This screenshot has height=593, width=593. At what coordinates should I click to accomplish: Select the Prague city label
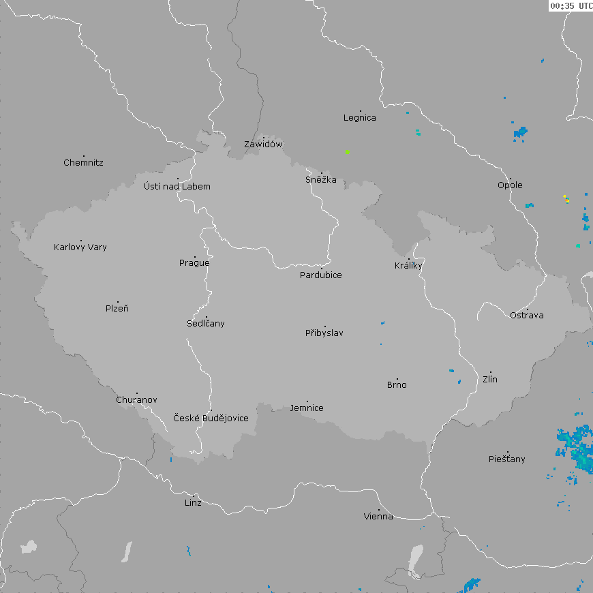194,263
